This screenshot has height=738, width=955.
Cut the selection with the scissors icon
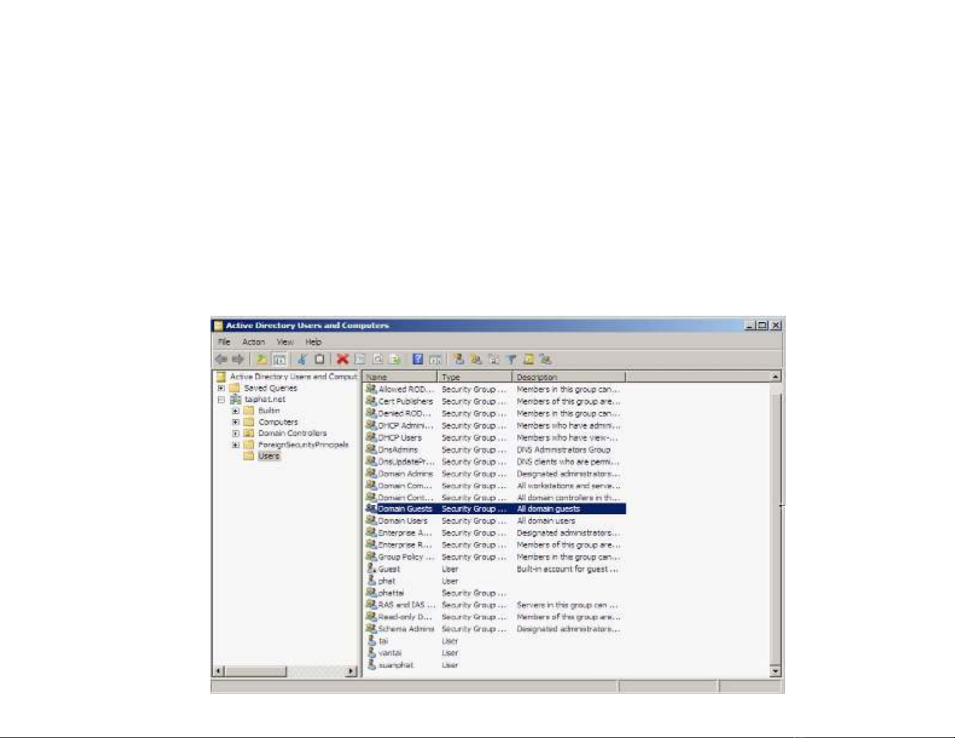tap(302, 359)
